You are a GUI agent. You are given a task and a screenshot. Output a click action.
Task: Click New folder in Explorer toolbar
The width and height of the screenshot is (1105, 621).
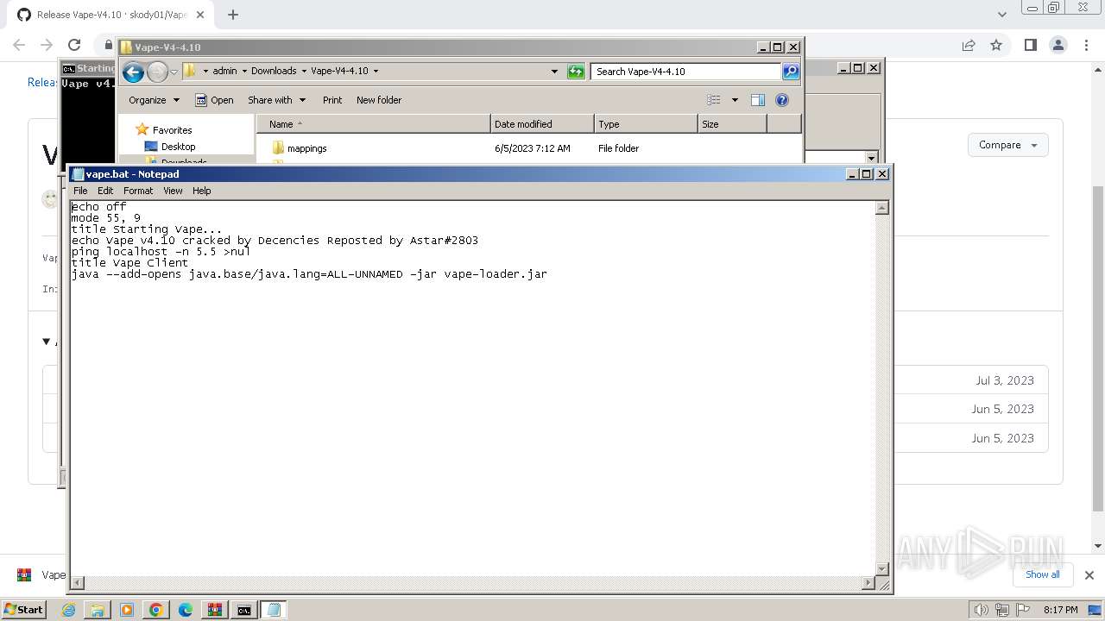379,100
